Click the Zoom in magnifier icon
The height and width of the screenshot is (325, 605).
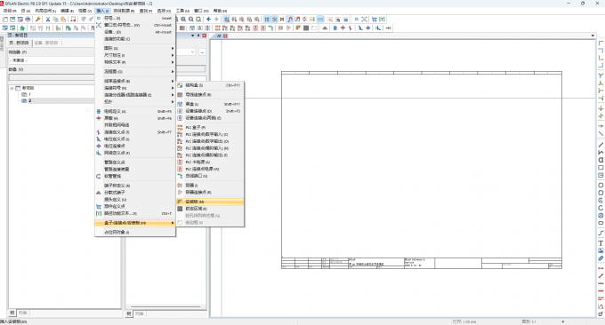(183, 19)
